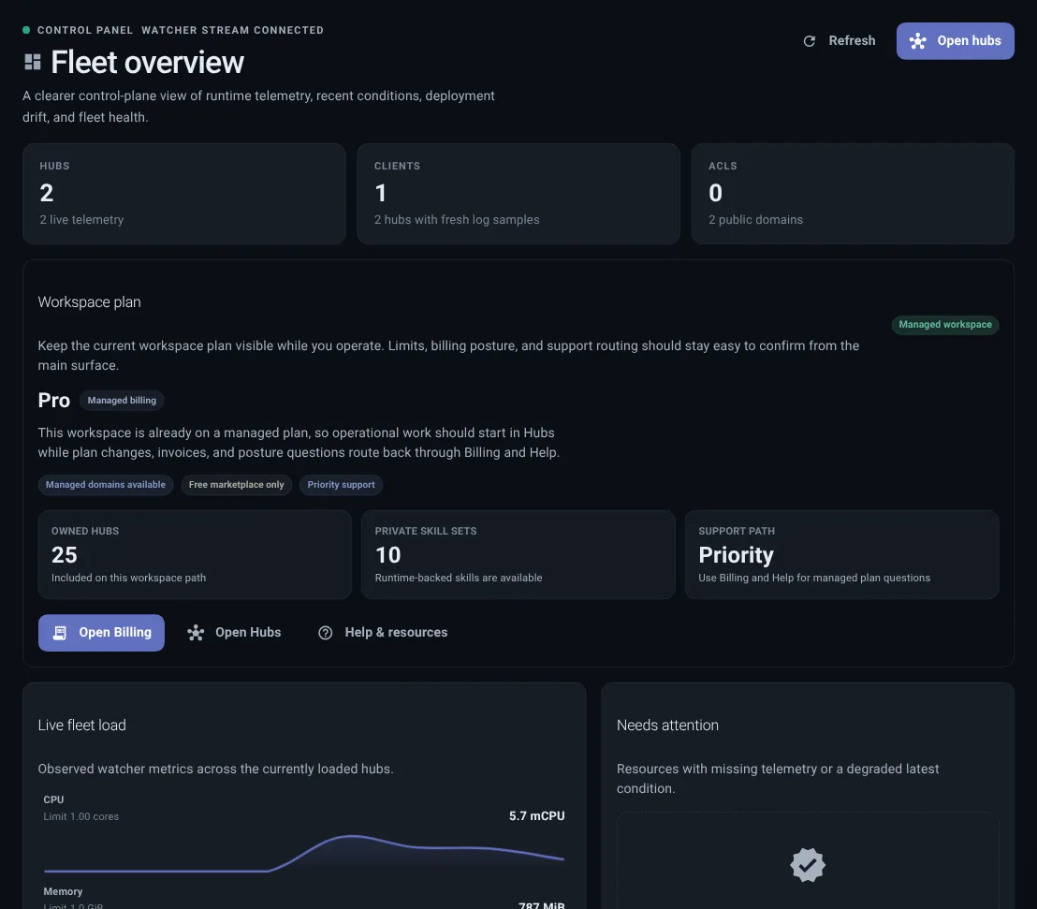Select the grid icon beside Fleet overview title
The image size is (1037, 909).
(31, 61)
